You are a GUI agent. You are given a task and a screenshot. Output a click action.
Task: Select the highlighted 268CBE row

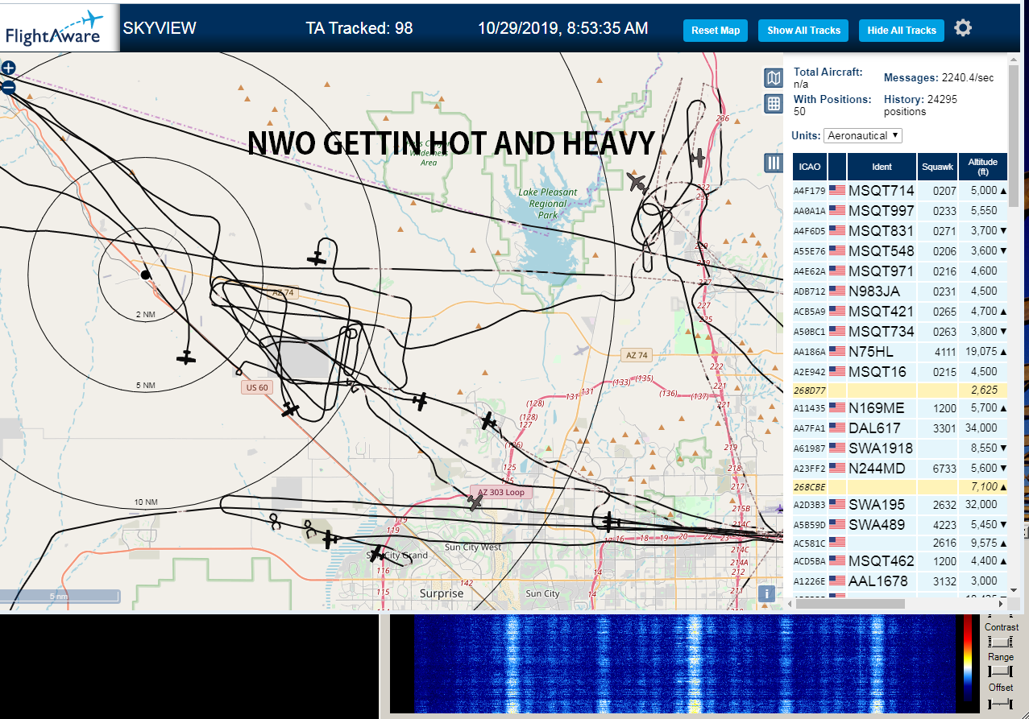click(900, 486)
